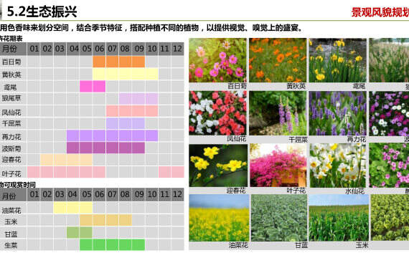Click the red 景观风貌规划 heading text
Viewport: 409px width, 258px height.
point(380,12)
